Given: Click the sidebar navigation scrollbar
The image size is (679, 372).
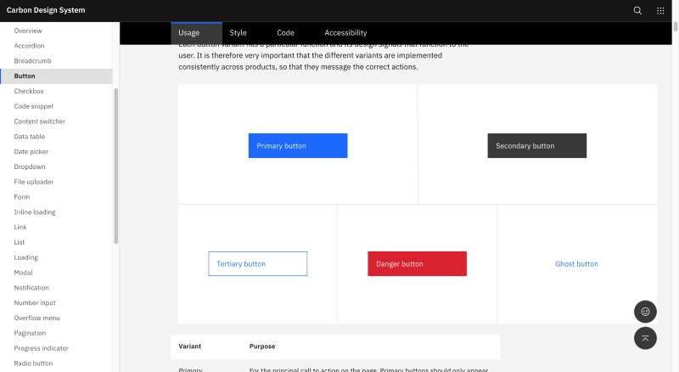Looking at the screenshot, I should 116,166.
